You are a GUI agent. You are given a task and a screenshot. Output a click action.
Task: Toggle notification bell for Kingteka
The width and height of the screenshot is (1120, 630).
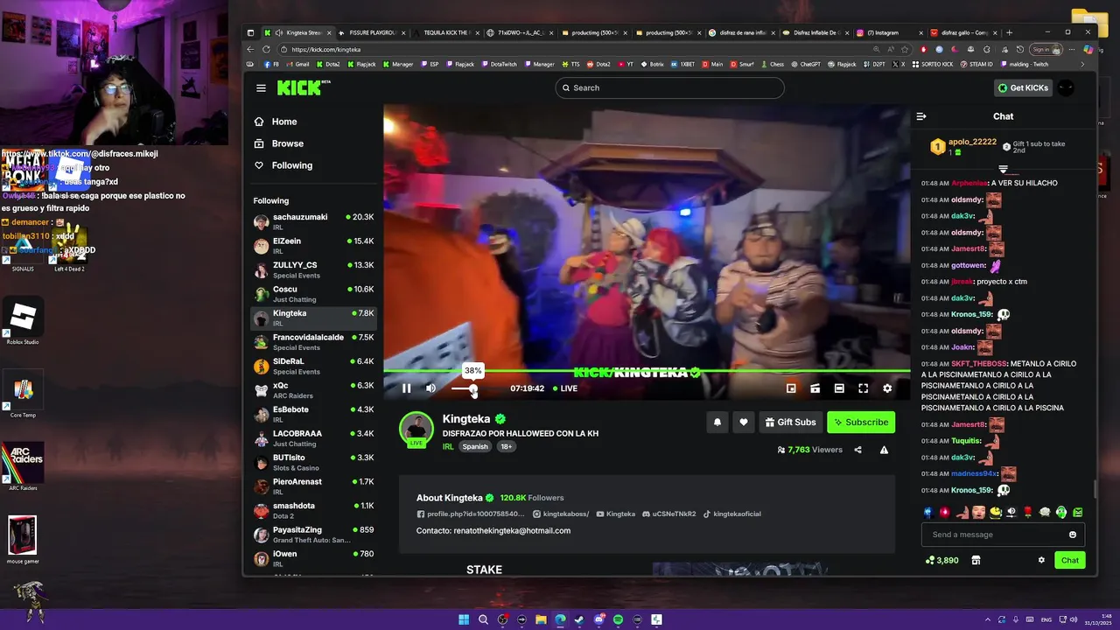coord(717,422)
